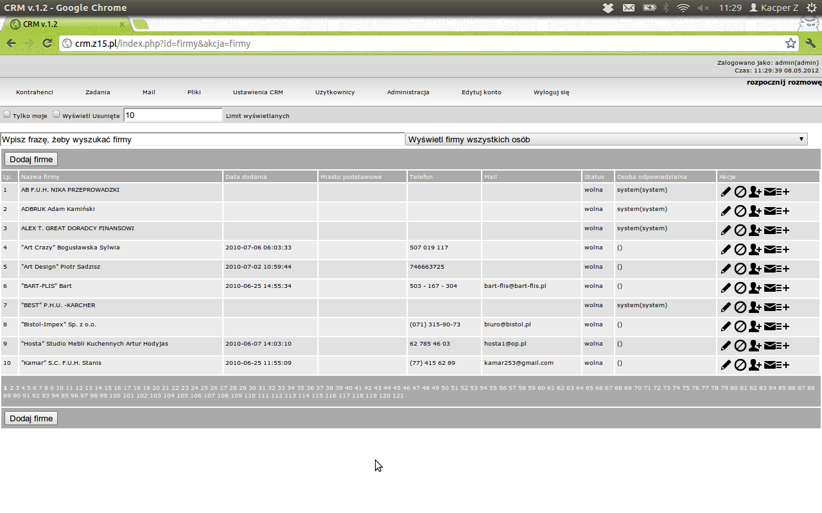
Task: Add person icon for "Art Design" Piotr Sadzisz
Action: click(x=755, y=269)
